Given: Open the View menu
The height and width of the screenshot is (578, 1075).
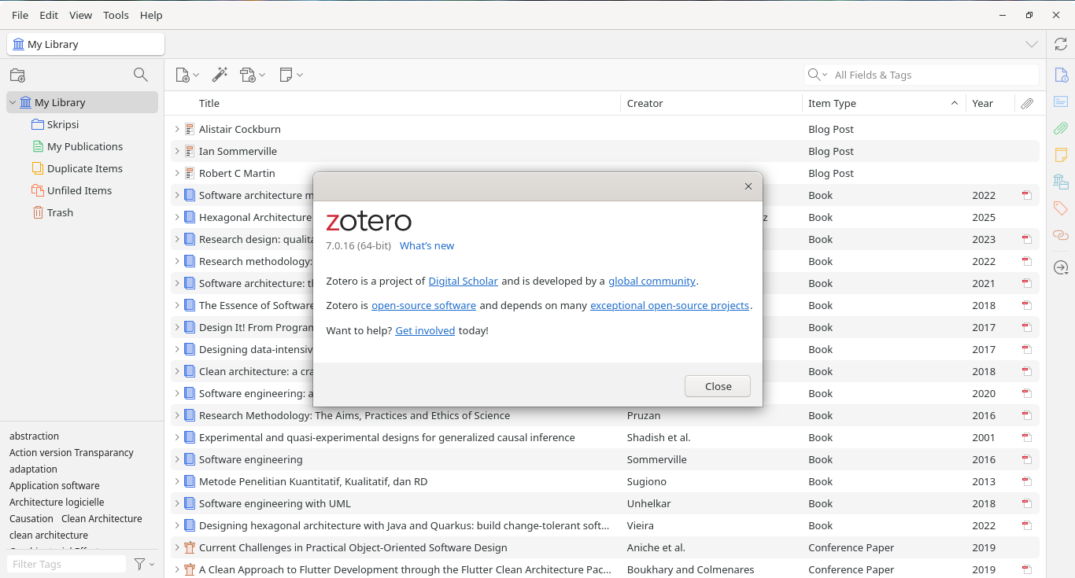Looking at the screenshot, I should point(80,15).
